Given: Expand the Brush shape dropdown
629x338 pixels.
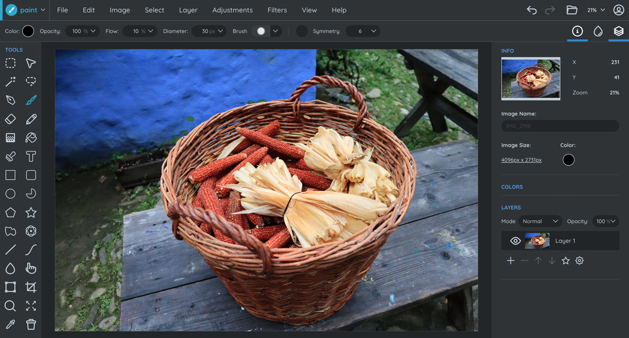Looking at the screenshot, I should 276,31.
